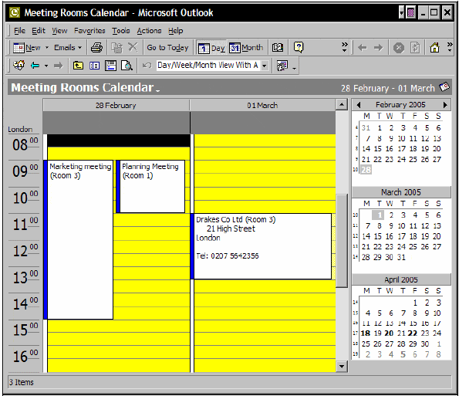This screenshot has height=396, width=459.
Task: Open the Help menu
Action: tap(175, 30)
